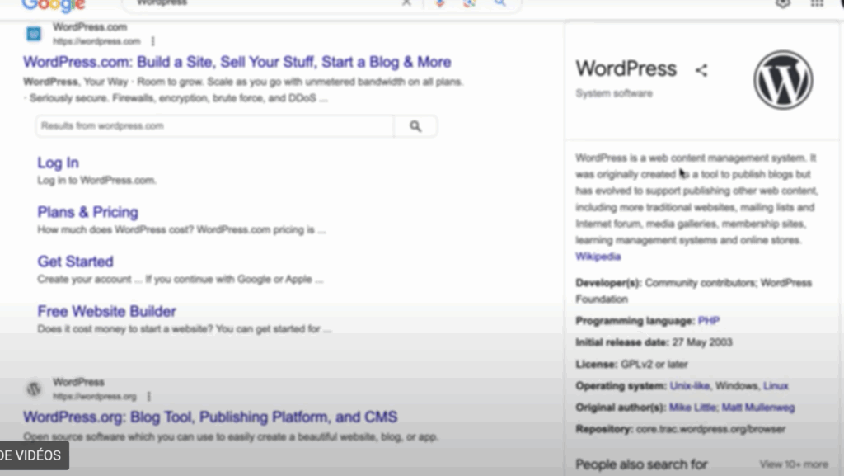
Task: Open the three-dot menu next to wordpress.com URL
Action: point(152,41)
